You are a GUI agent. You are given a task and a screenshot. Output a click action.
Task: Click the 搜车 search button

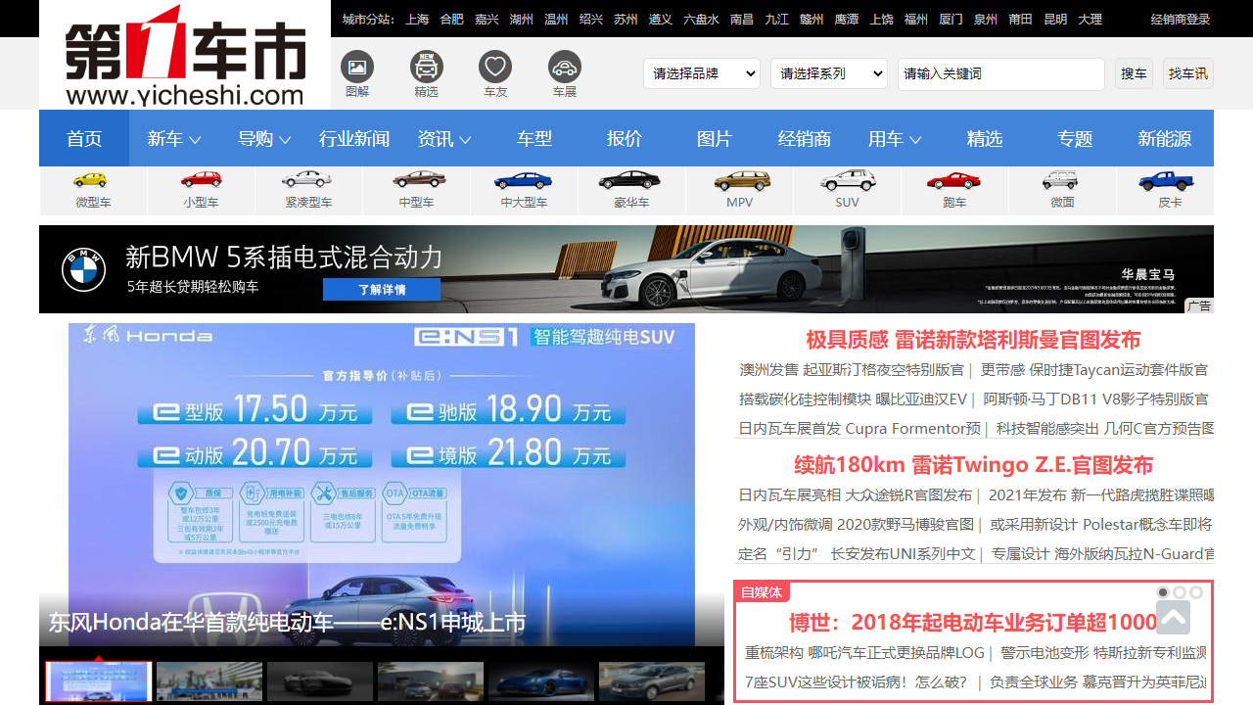tap(1134, 73)
